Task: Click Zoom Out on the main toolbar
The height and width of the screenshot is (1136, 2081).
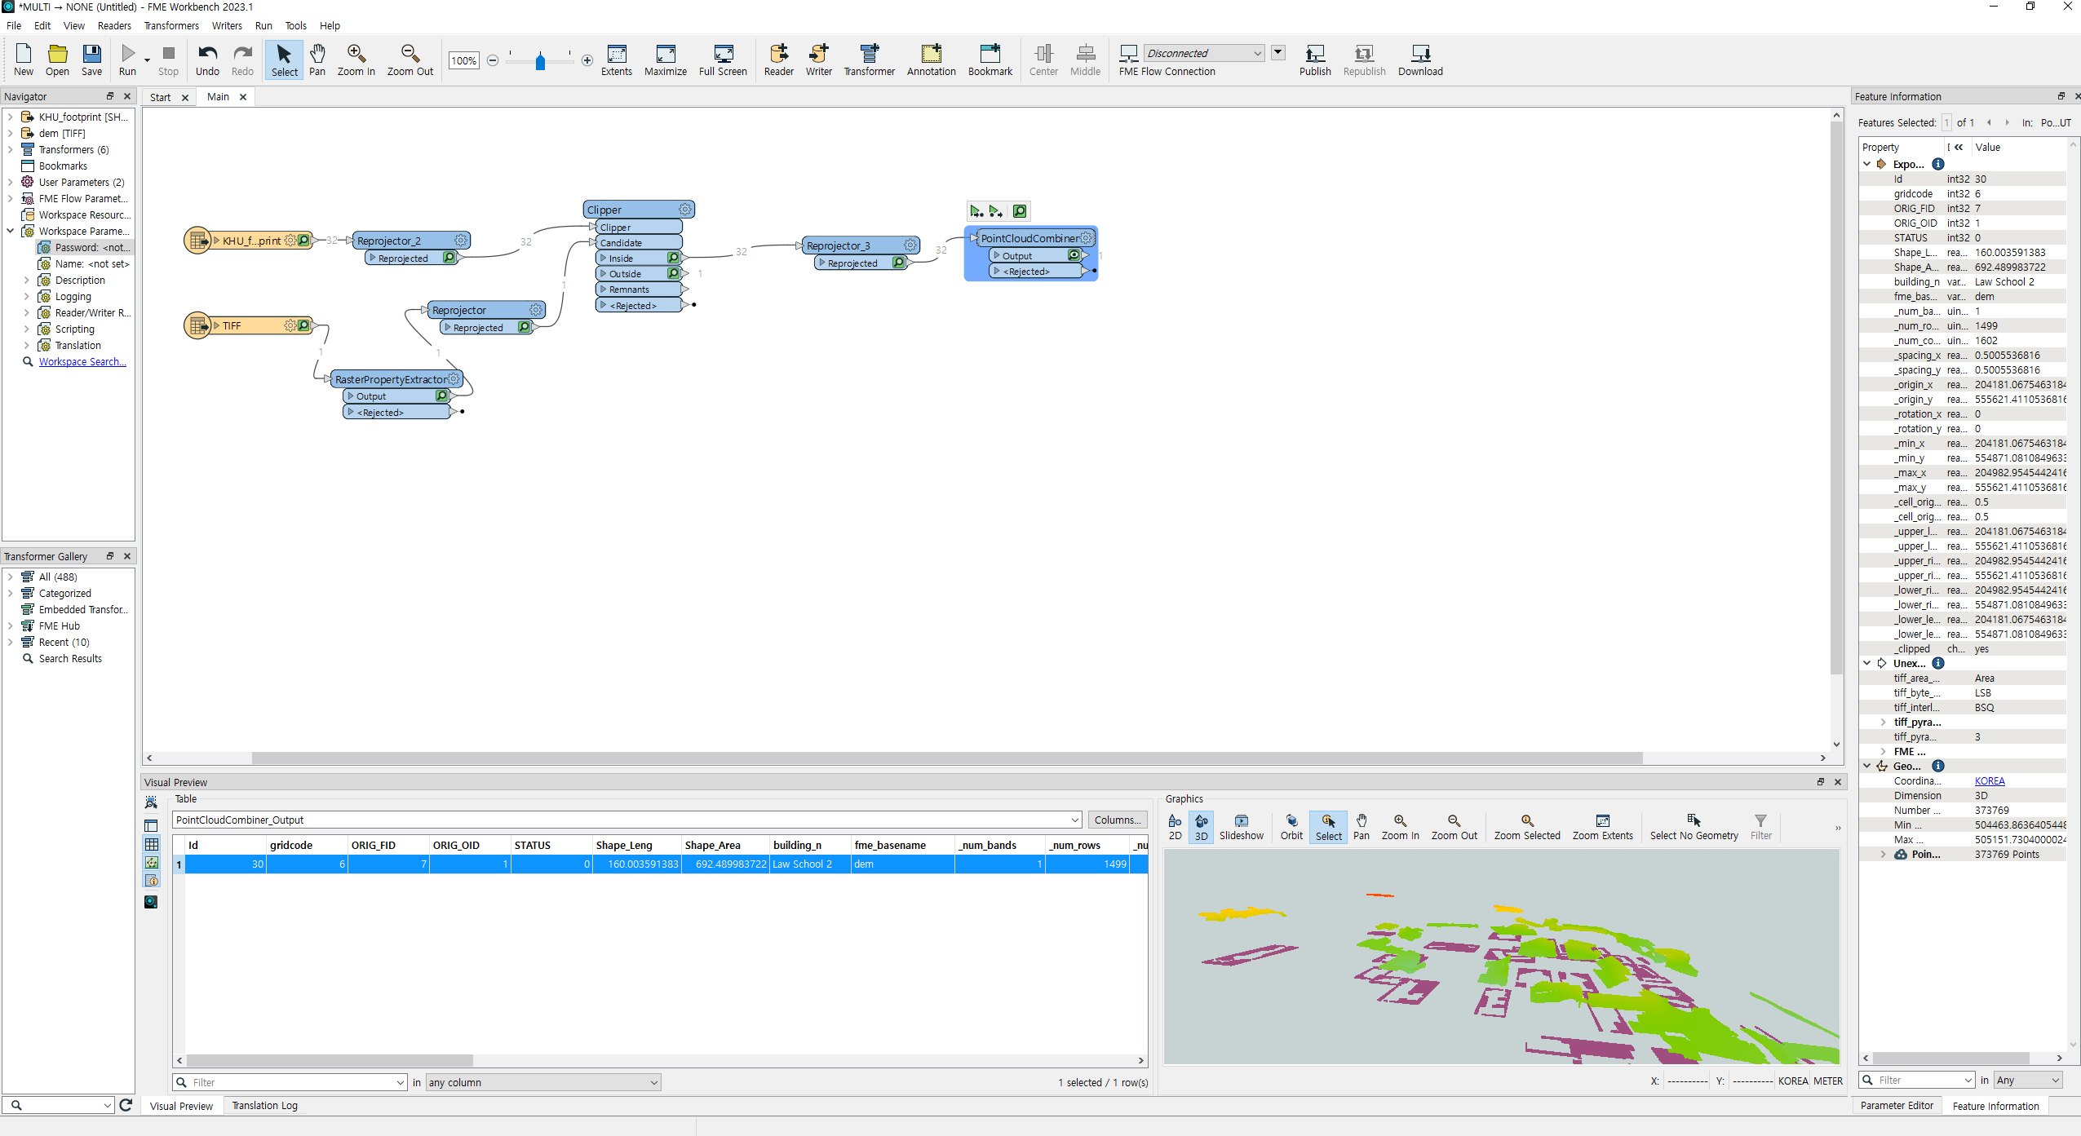Action: (410, 60)
